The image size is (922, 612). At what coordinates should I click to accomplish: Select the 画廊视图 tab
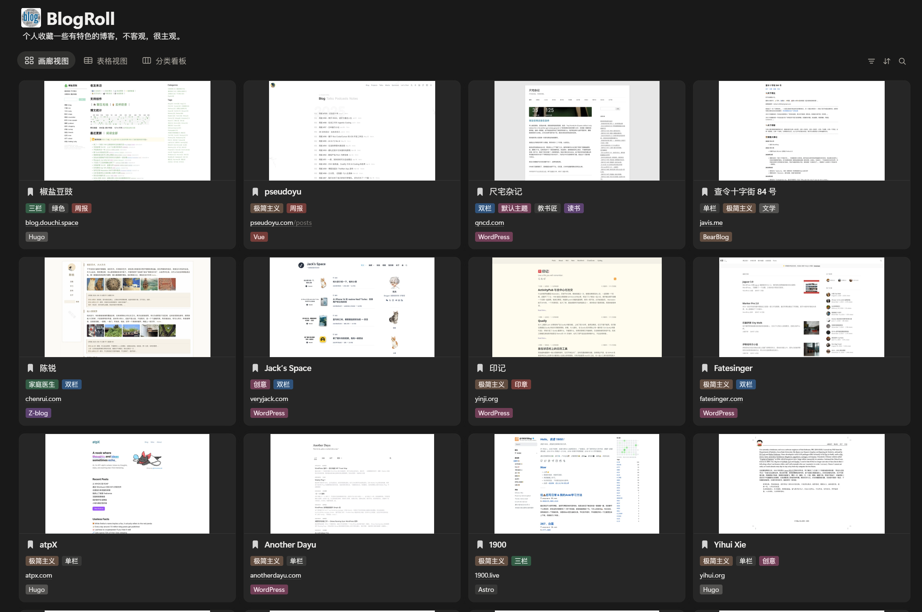tap(46, 61)
